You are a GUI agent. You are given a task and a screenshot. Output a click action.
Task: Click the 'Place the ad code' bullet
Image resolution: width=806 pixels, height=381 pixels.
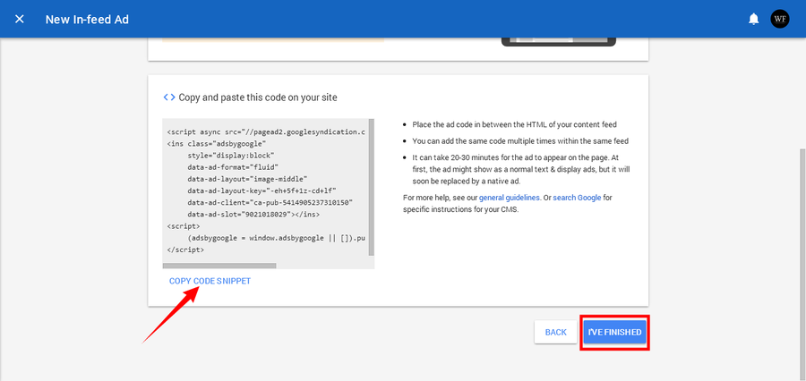tap(515, 124)
